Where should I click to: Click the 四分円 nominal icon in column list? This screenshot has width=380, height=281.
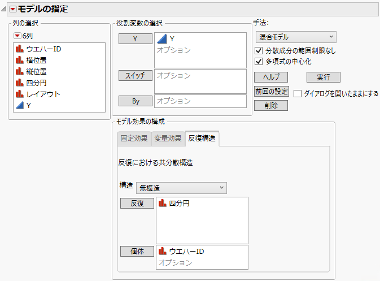point(20,83)
